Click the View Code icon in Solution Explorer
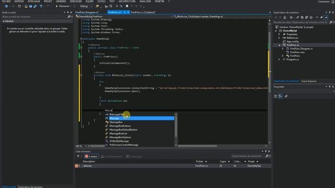The image size is (335, 188). coord(317,17)
